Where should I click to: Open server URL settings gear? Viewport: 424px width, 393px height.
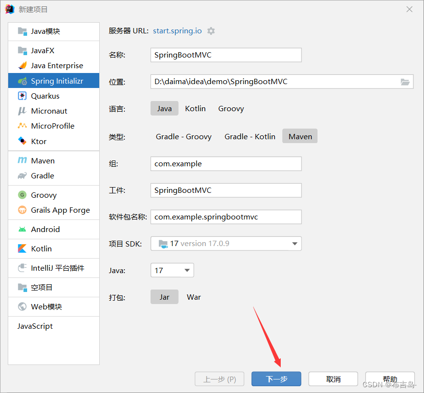tap(211, 30)
